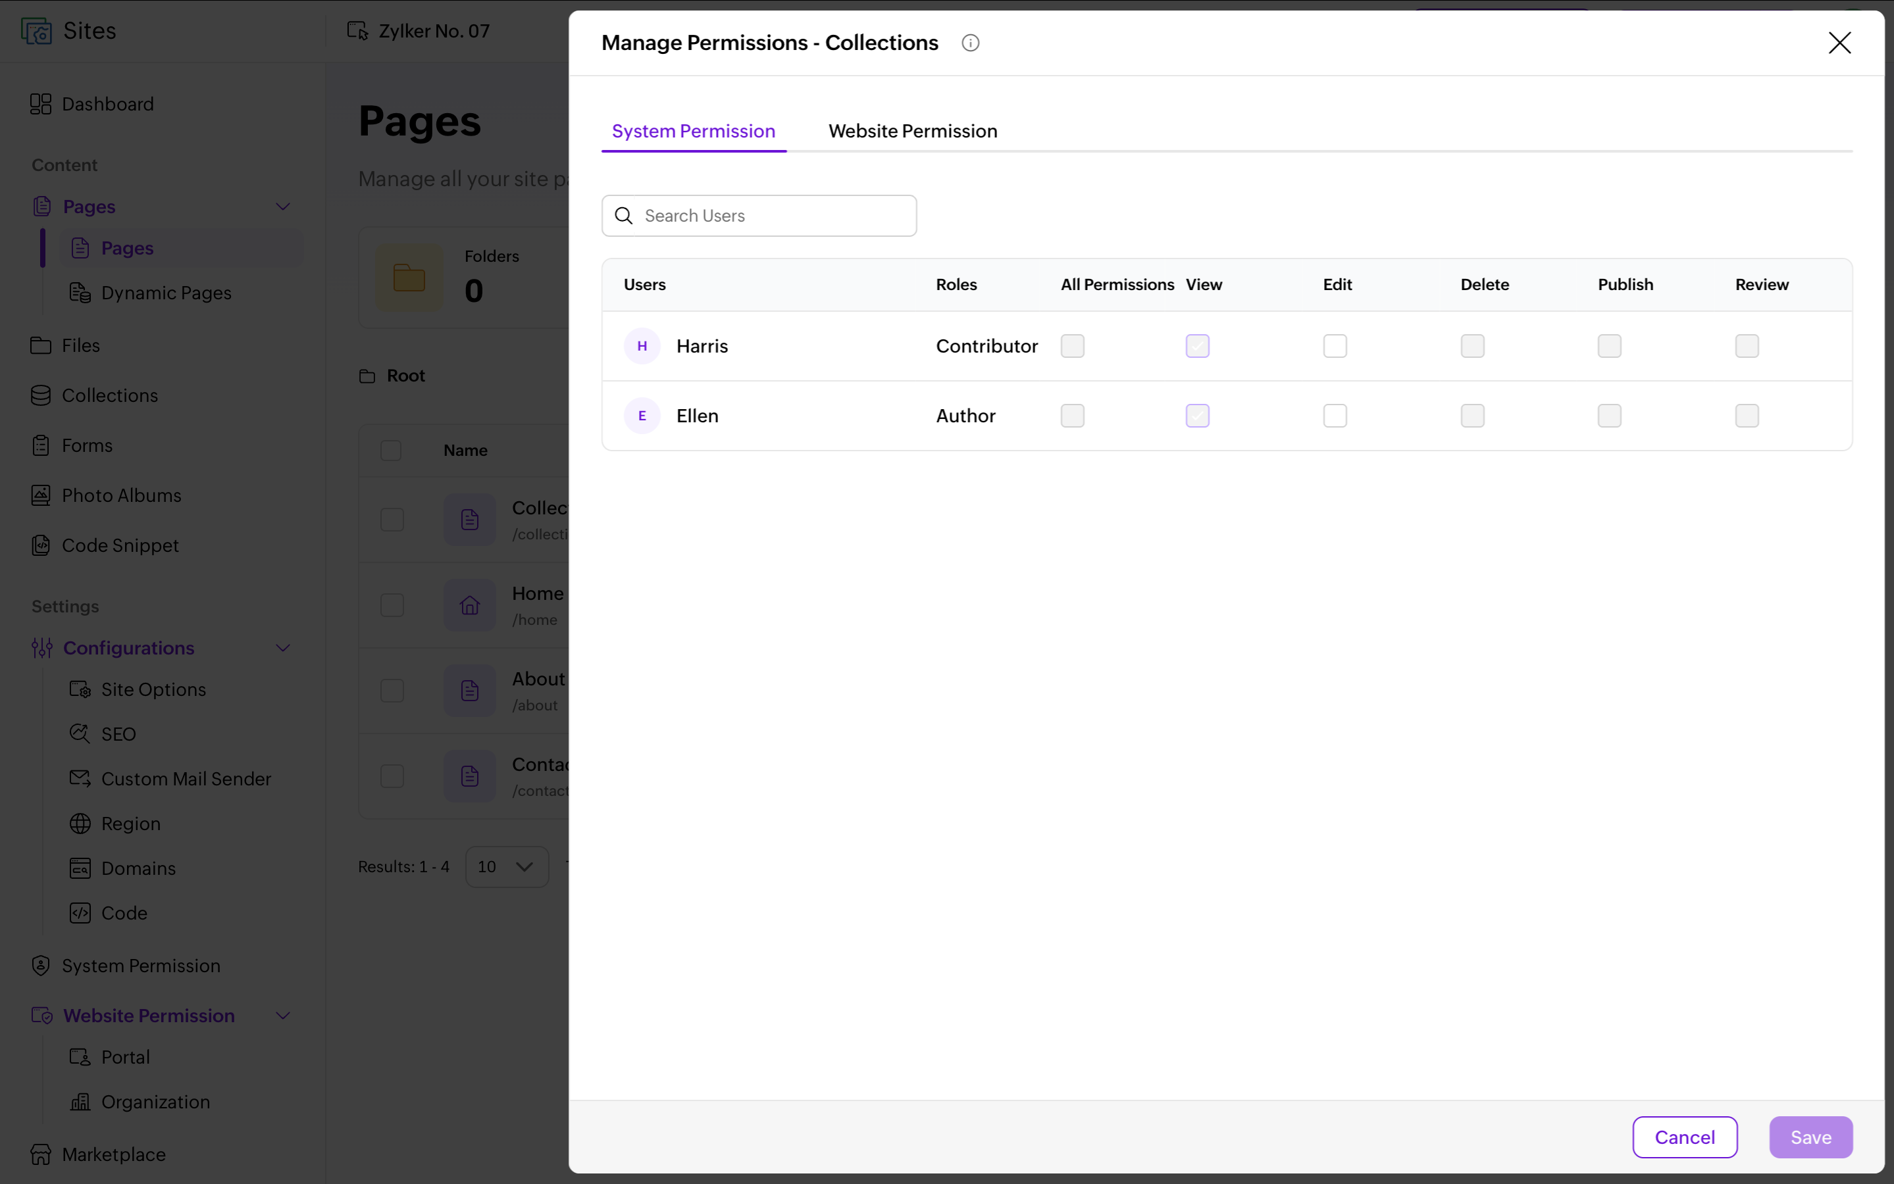Collapse the Pages sidebar section chevron
1894x1184 pixels.
click(x=283, y=207)
